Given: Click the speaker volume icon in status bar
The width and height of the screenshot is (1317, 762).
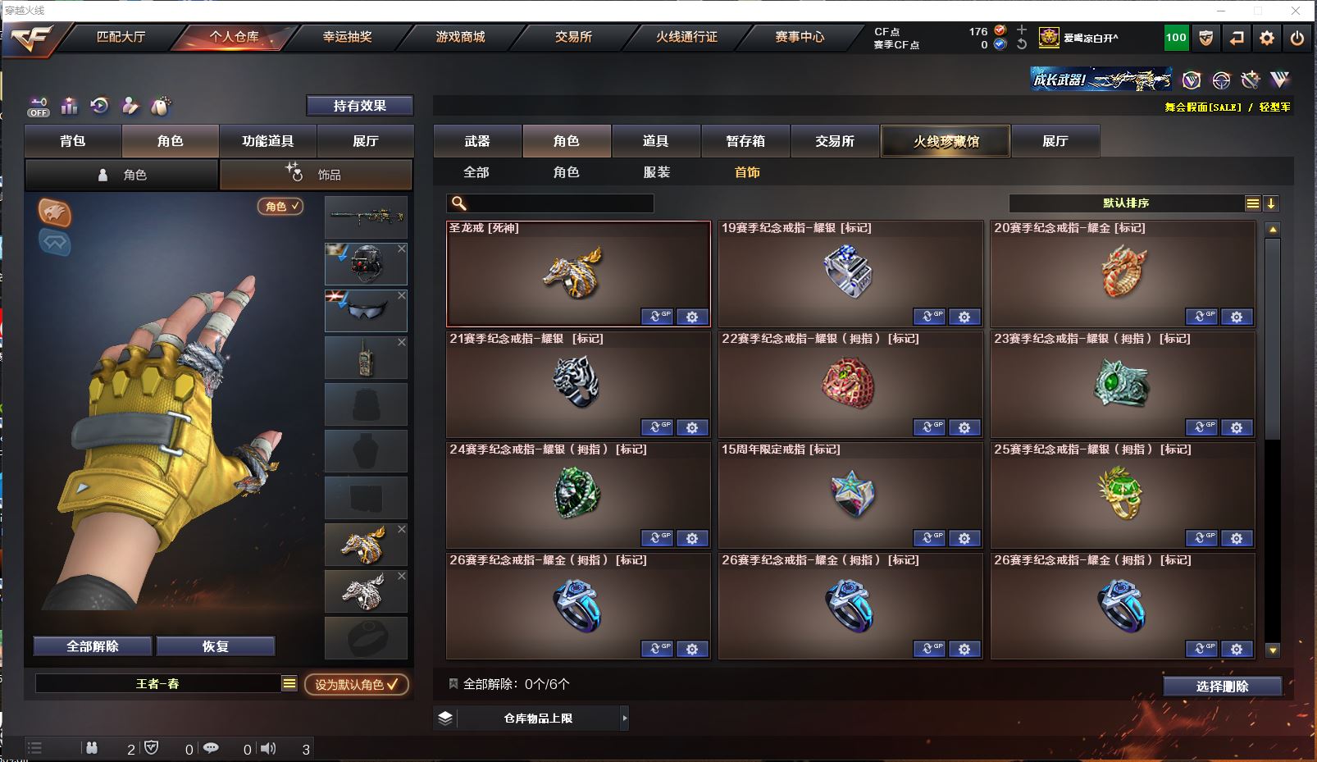Looking at the screenshot, I should point(268,748).
